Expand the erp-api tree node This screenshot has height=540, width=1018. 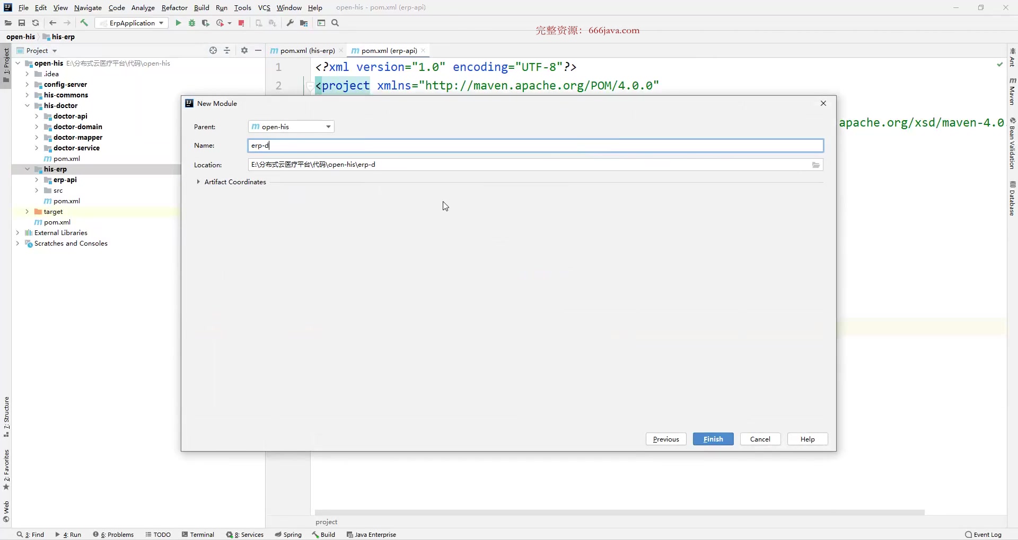coord(37,179)
